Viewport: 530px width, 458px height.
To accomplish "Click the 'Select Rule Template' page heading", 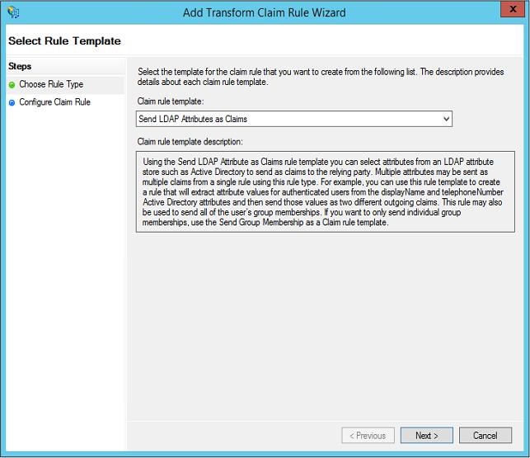I will [64, 41].
